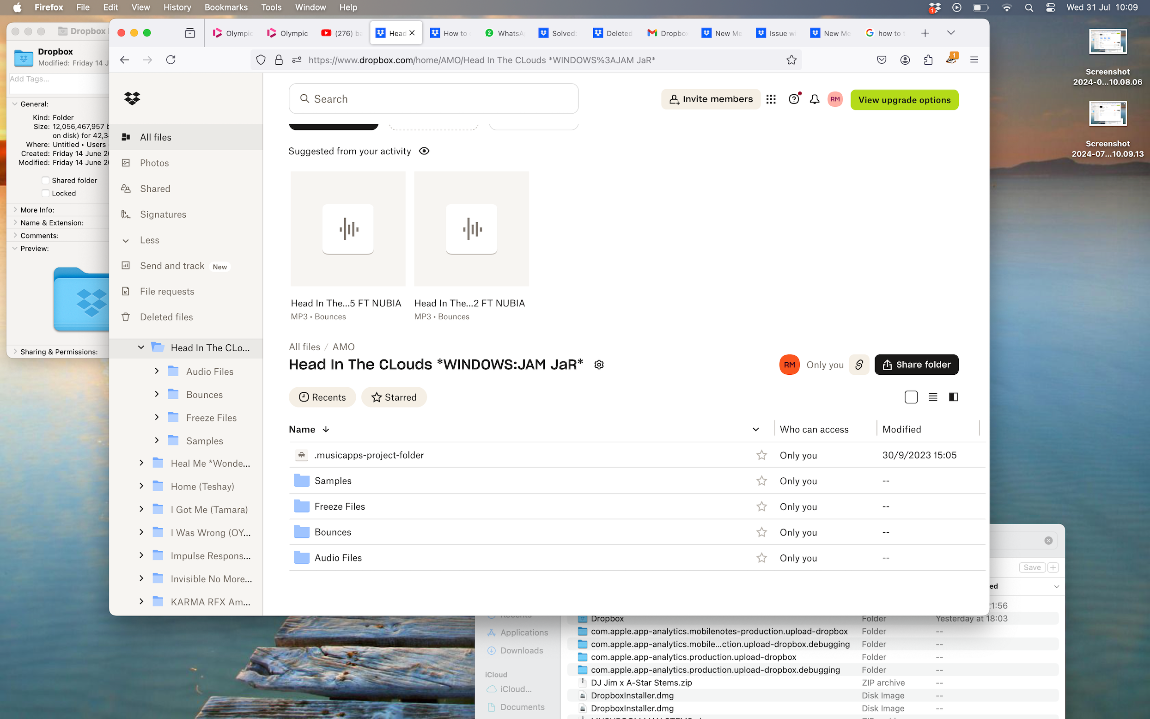Expand the Freeze Files folder tree item
Screen dimensions: 1150x719
[x=157, y=417]
